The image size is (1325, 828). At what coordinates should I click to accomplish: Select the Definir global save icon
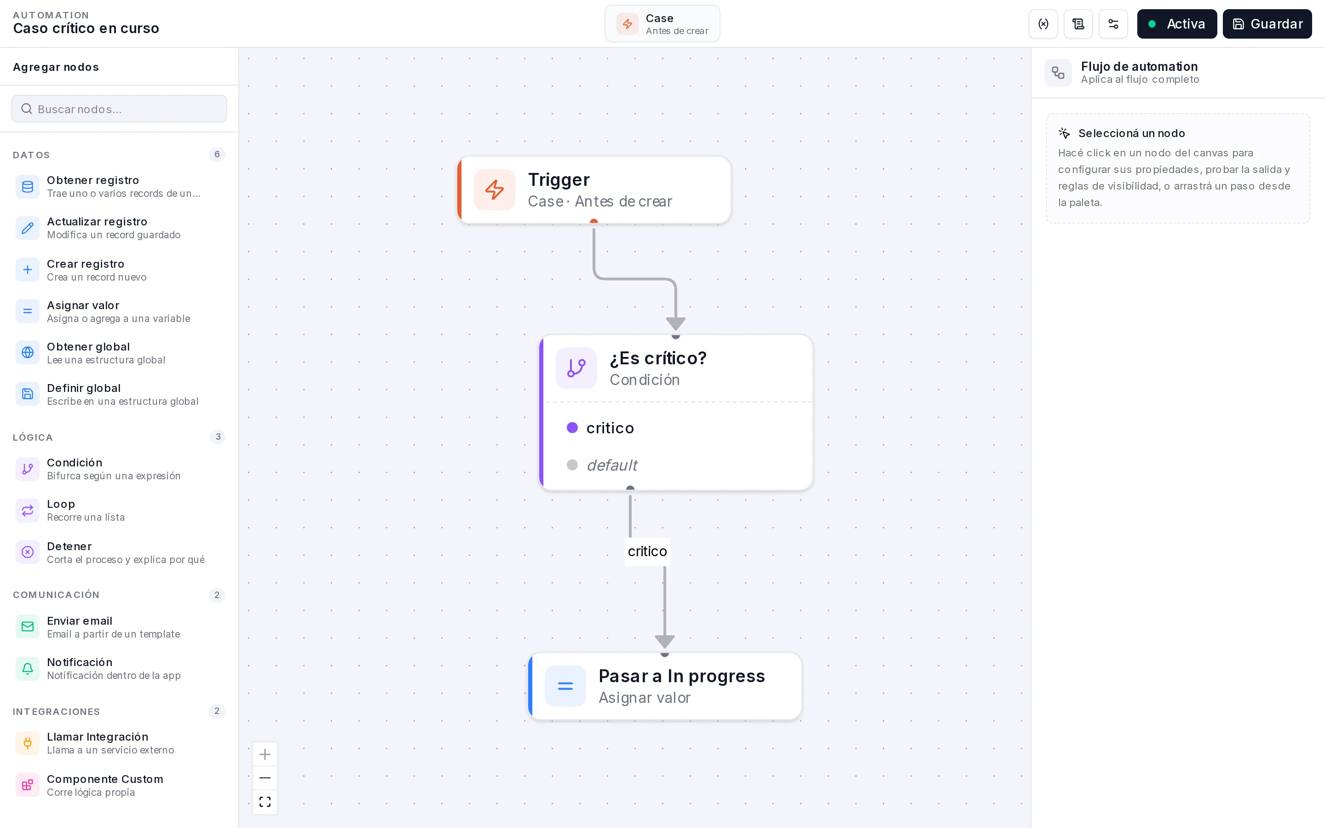click(28, 394)
